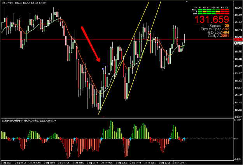Image resolution: width=243 pixels, height=165 pixels.
Task: Click the EMA H1 red signal cell
Action: point(218,14)
